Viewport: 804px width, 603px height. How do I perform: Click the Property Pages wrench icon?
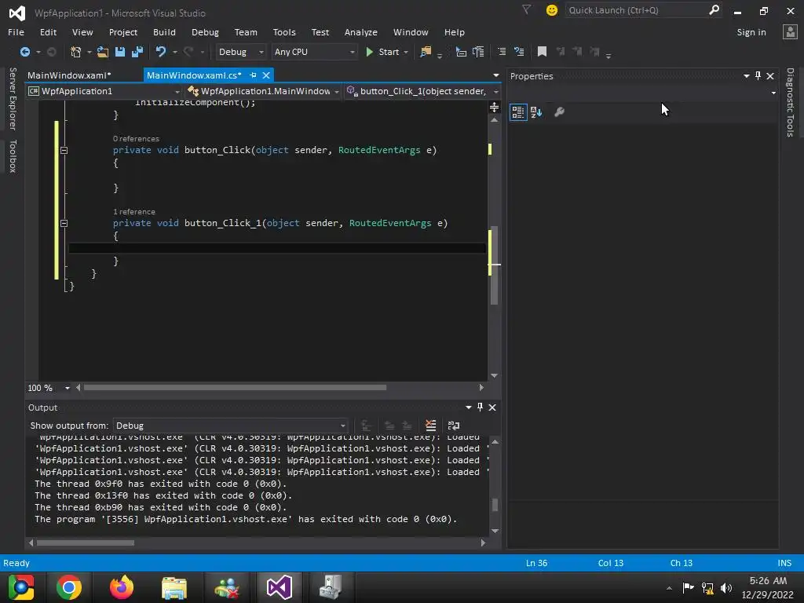(559, 111)
